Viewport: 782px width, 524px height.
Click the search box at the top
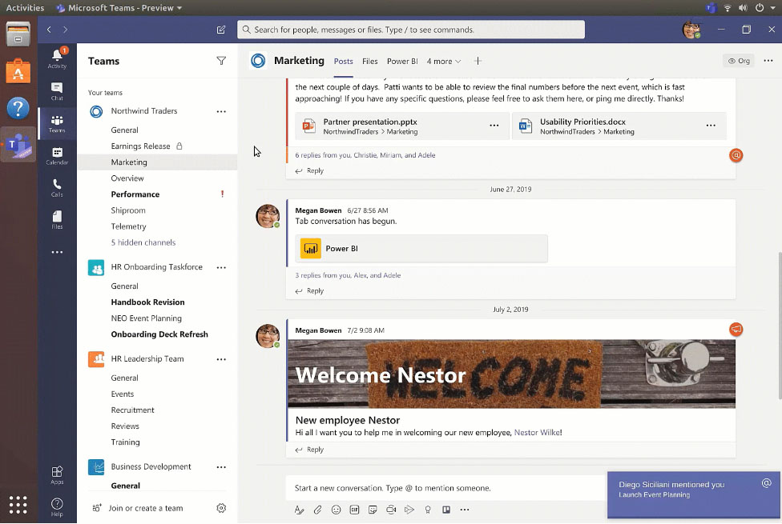[411, 30]
